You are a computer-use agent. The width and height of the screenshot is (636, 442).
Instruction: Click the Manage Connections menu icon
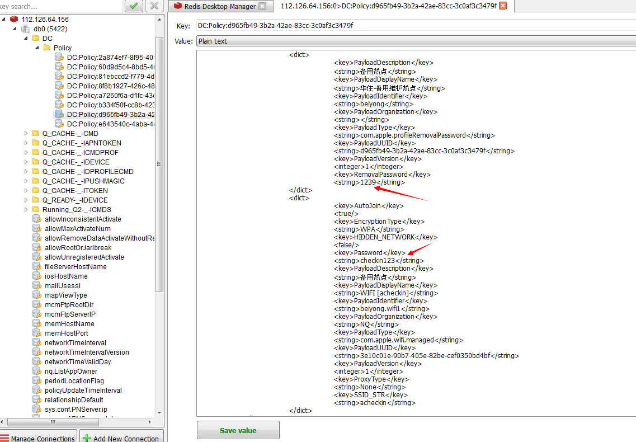point(4,438)
